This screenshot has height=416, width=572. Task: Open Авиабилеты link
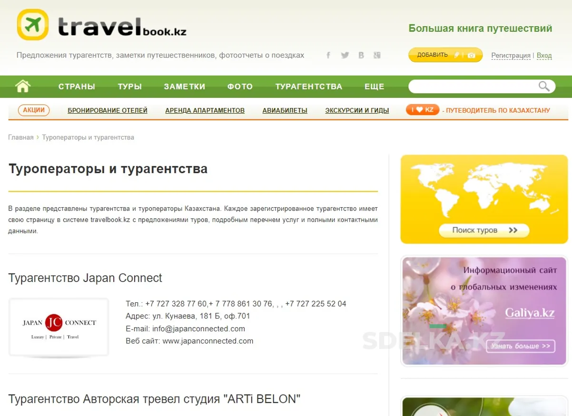(285, 110)
